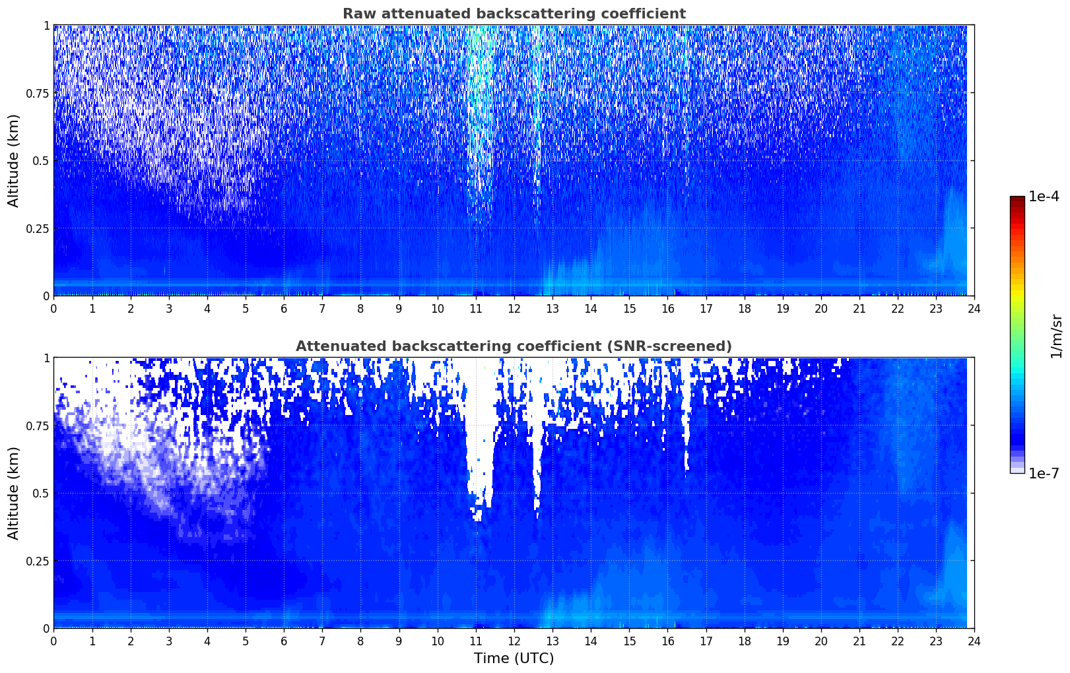The height and width of the screenshot is (673, 1070).
Task: Click the vertical color scale bar
Action: click(1017, 335)
